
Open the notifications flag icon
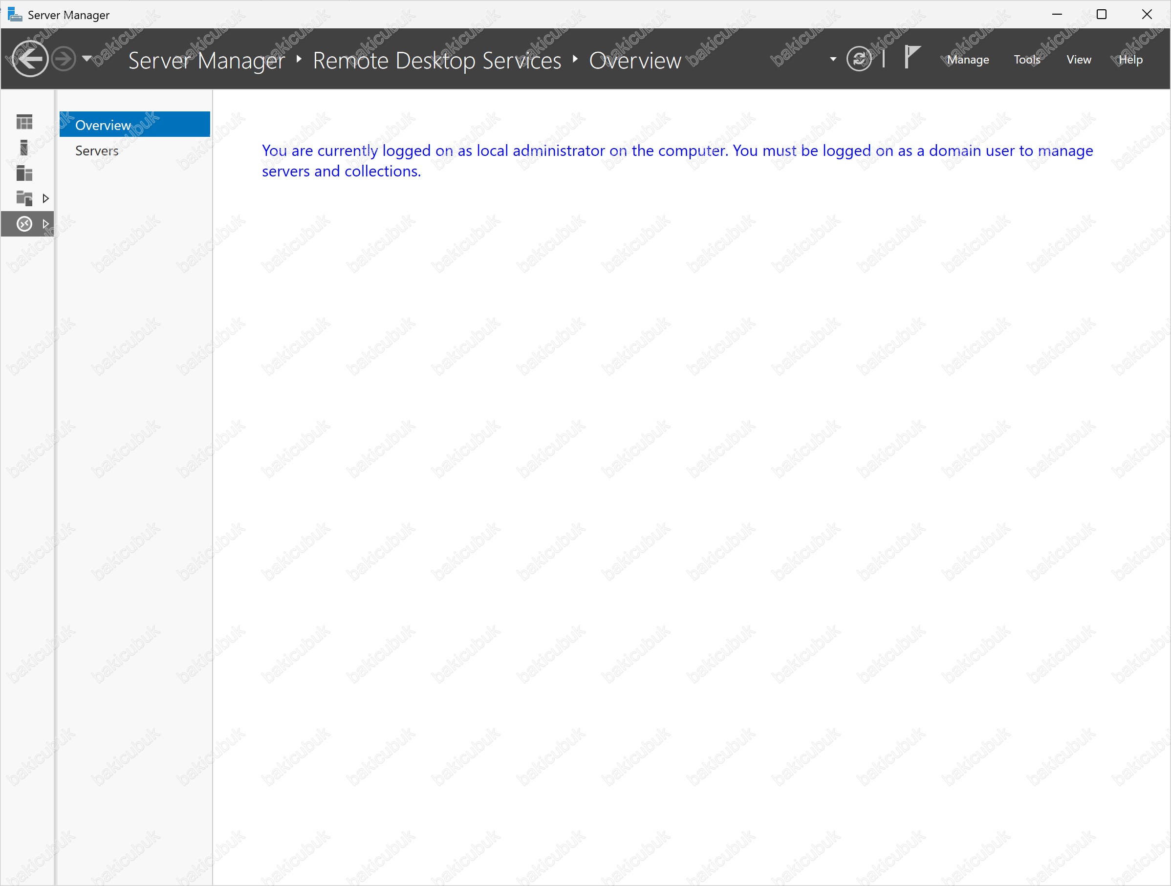[x=911, y=57]
